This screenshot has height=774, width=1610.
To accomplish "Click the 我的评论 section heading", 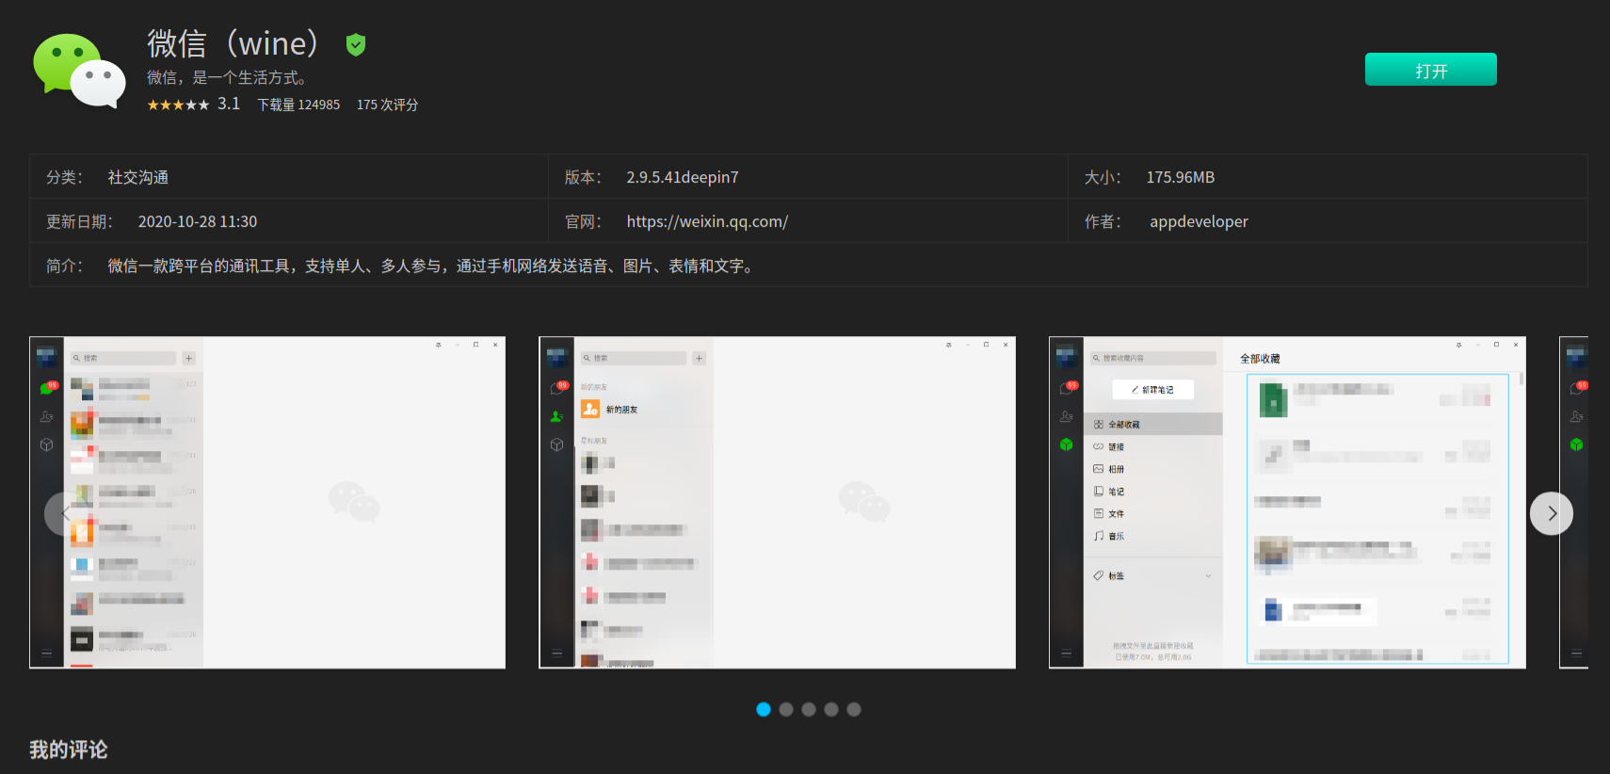I will pyautogui.click(x=69, y=750).
